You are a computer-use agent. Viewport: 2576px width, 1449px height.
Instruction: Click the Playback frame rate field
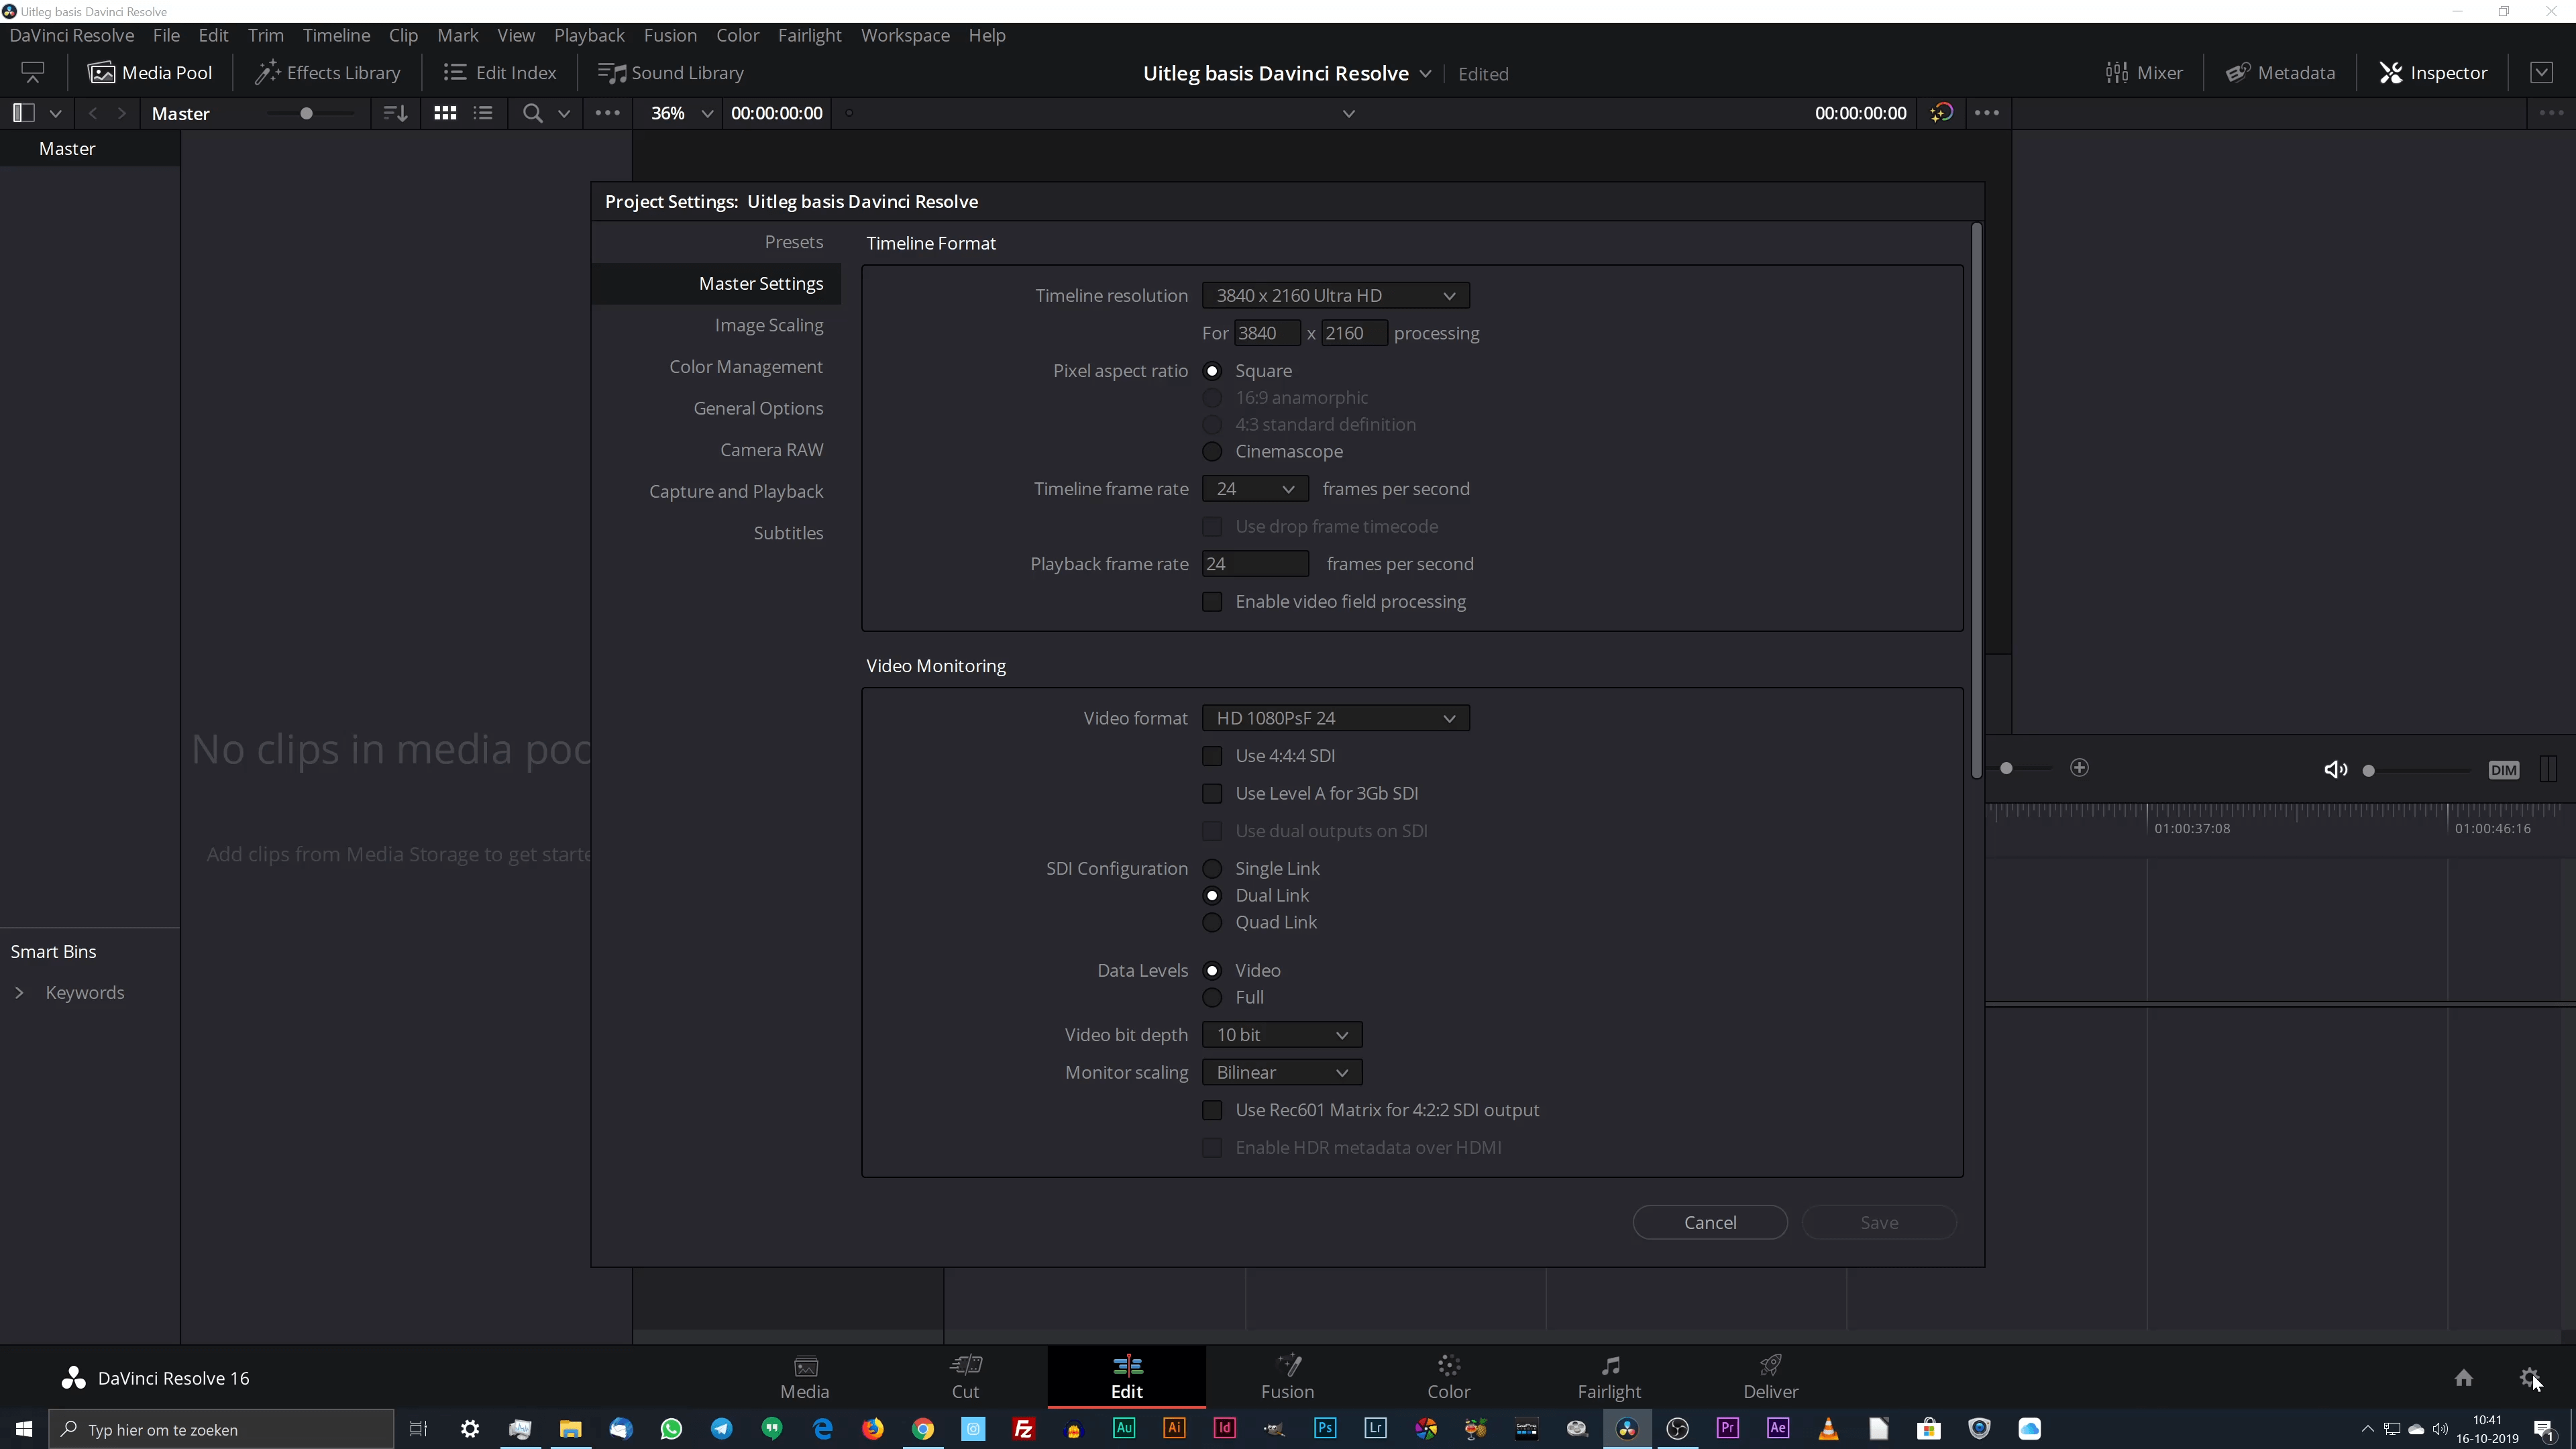click(x=1255, y=564)
